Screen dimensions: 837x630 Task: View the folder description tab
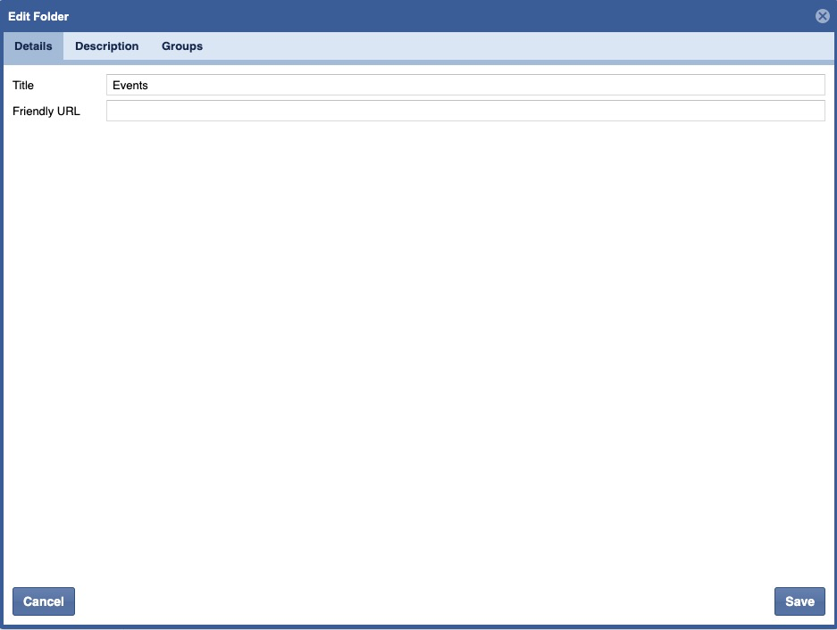coord(106,46)
